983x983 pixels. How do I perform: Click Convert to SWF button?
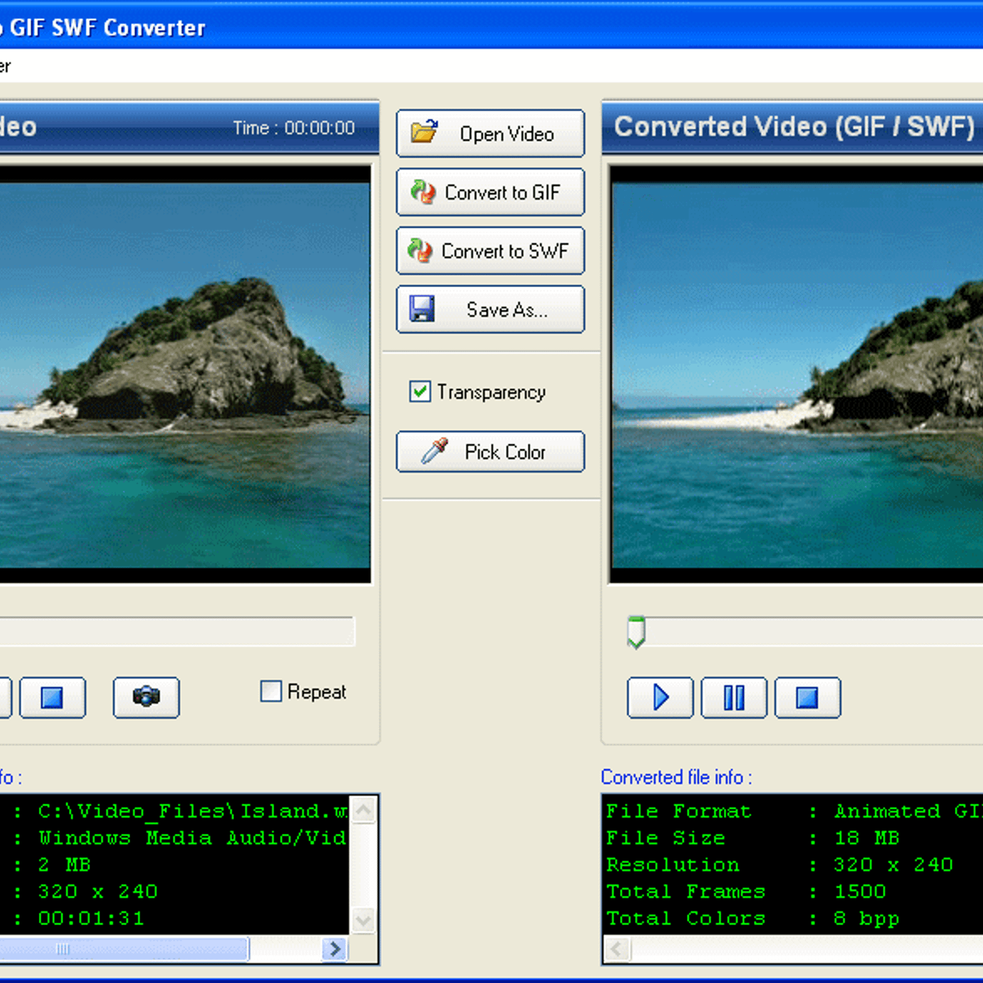click(490, 251)
